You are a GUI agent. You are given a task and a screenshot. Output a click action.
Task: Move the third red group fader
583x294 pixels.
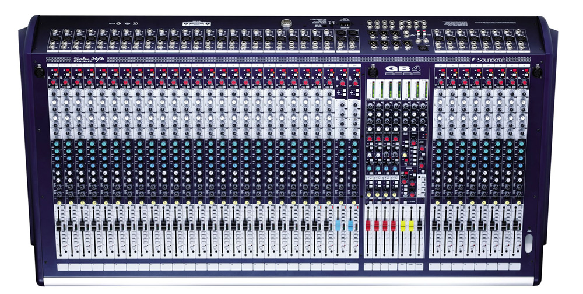(x=385, y=226)
